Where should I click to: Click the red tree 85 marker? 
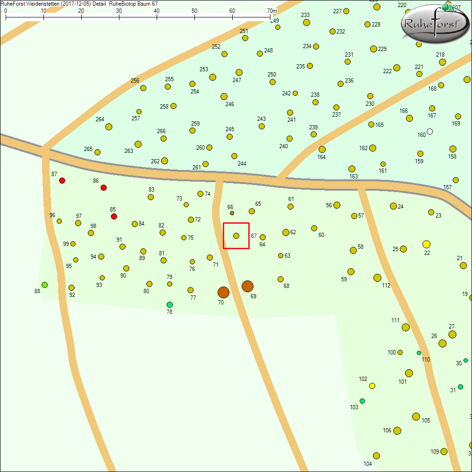[114, 217]
